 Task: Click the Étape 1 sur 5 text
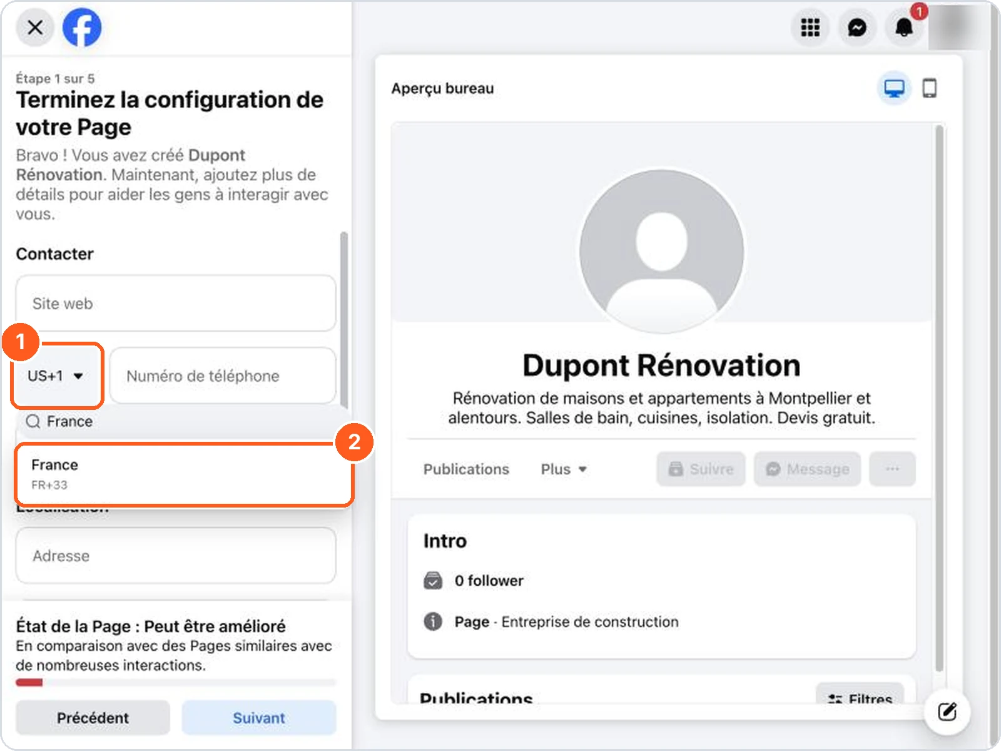(55, 78)
